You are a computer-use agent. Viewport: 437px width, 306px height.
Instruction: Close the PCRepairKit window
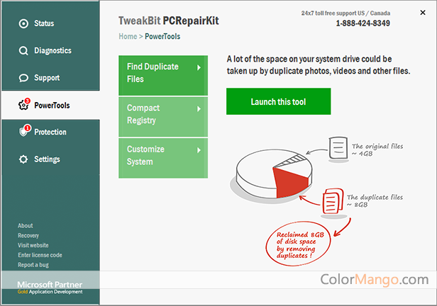[x=423, y=13]
